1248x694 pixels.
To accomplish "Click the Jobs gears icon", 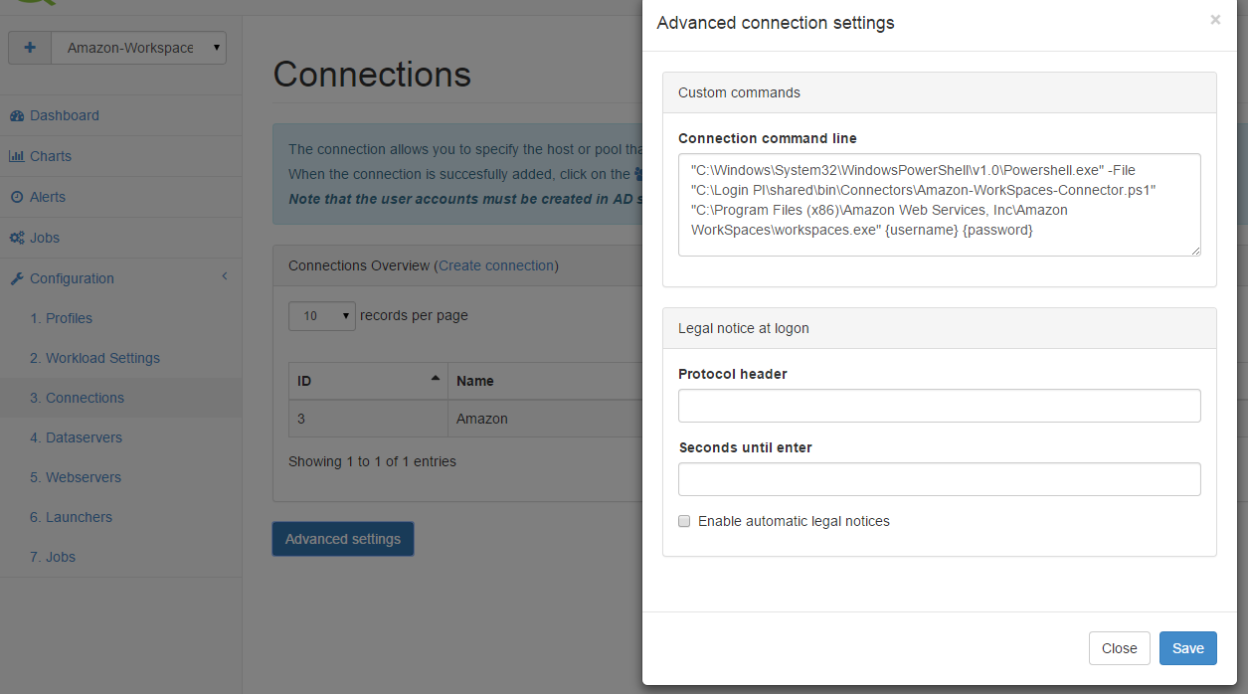I will [x=17, y=238].
